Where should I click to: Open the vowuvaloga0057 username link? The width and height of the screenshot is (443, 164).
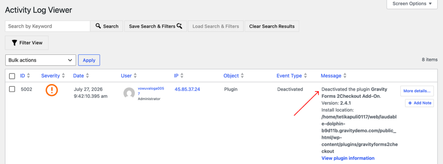click(x=151, y=91)
